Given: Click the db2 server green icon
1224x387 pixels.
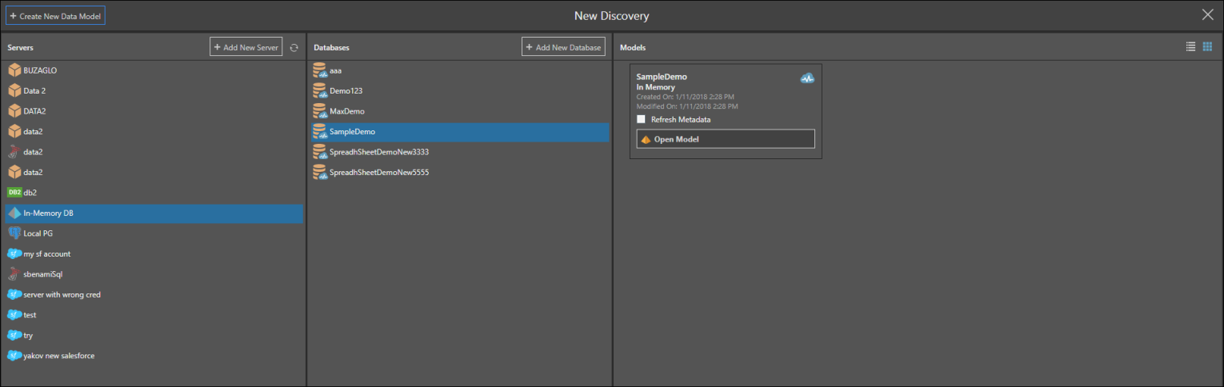Looking at the screenshot, I should (14, 193).
